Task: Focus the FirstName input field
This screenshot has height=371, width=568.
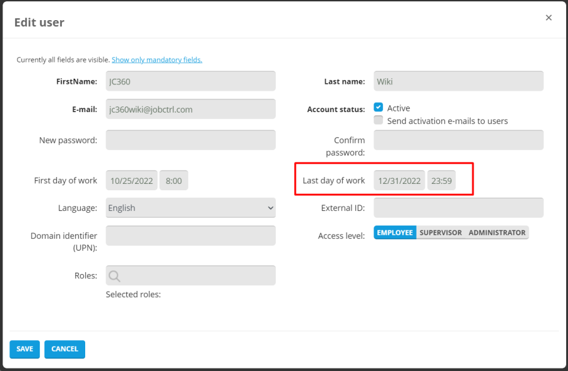Action: pyautogui.click(x=191, y=81)
